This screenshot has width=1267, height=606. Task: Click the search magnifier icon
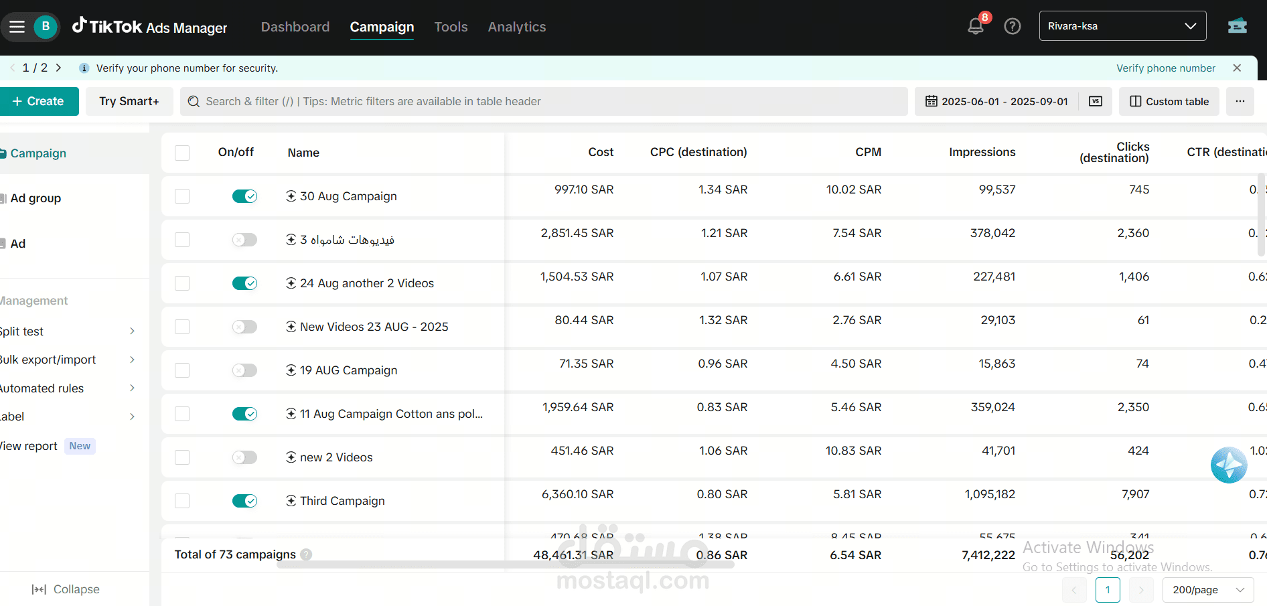pyautogui.click(x=194, y=101)
